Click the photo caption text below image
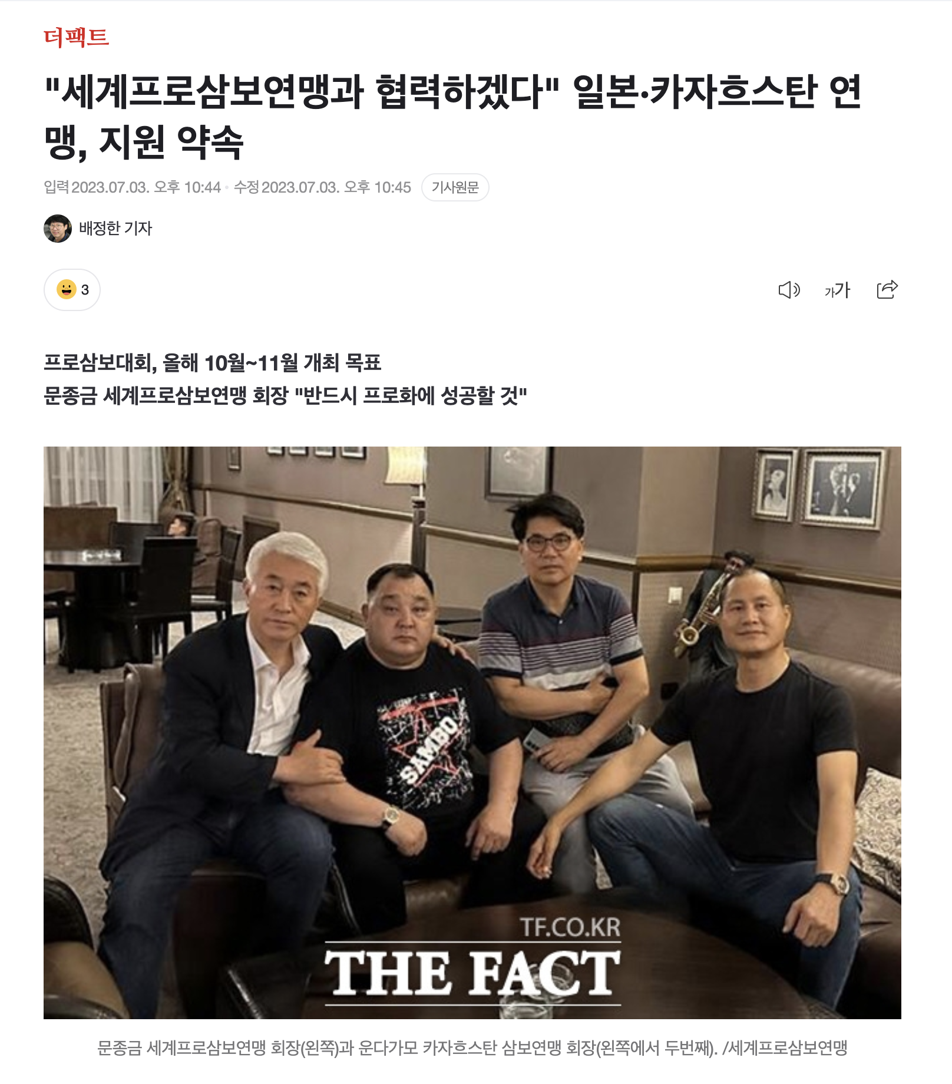 (472, 1047)
